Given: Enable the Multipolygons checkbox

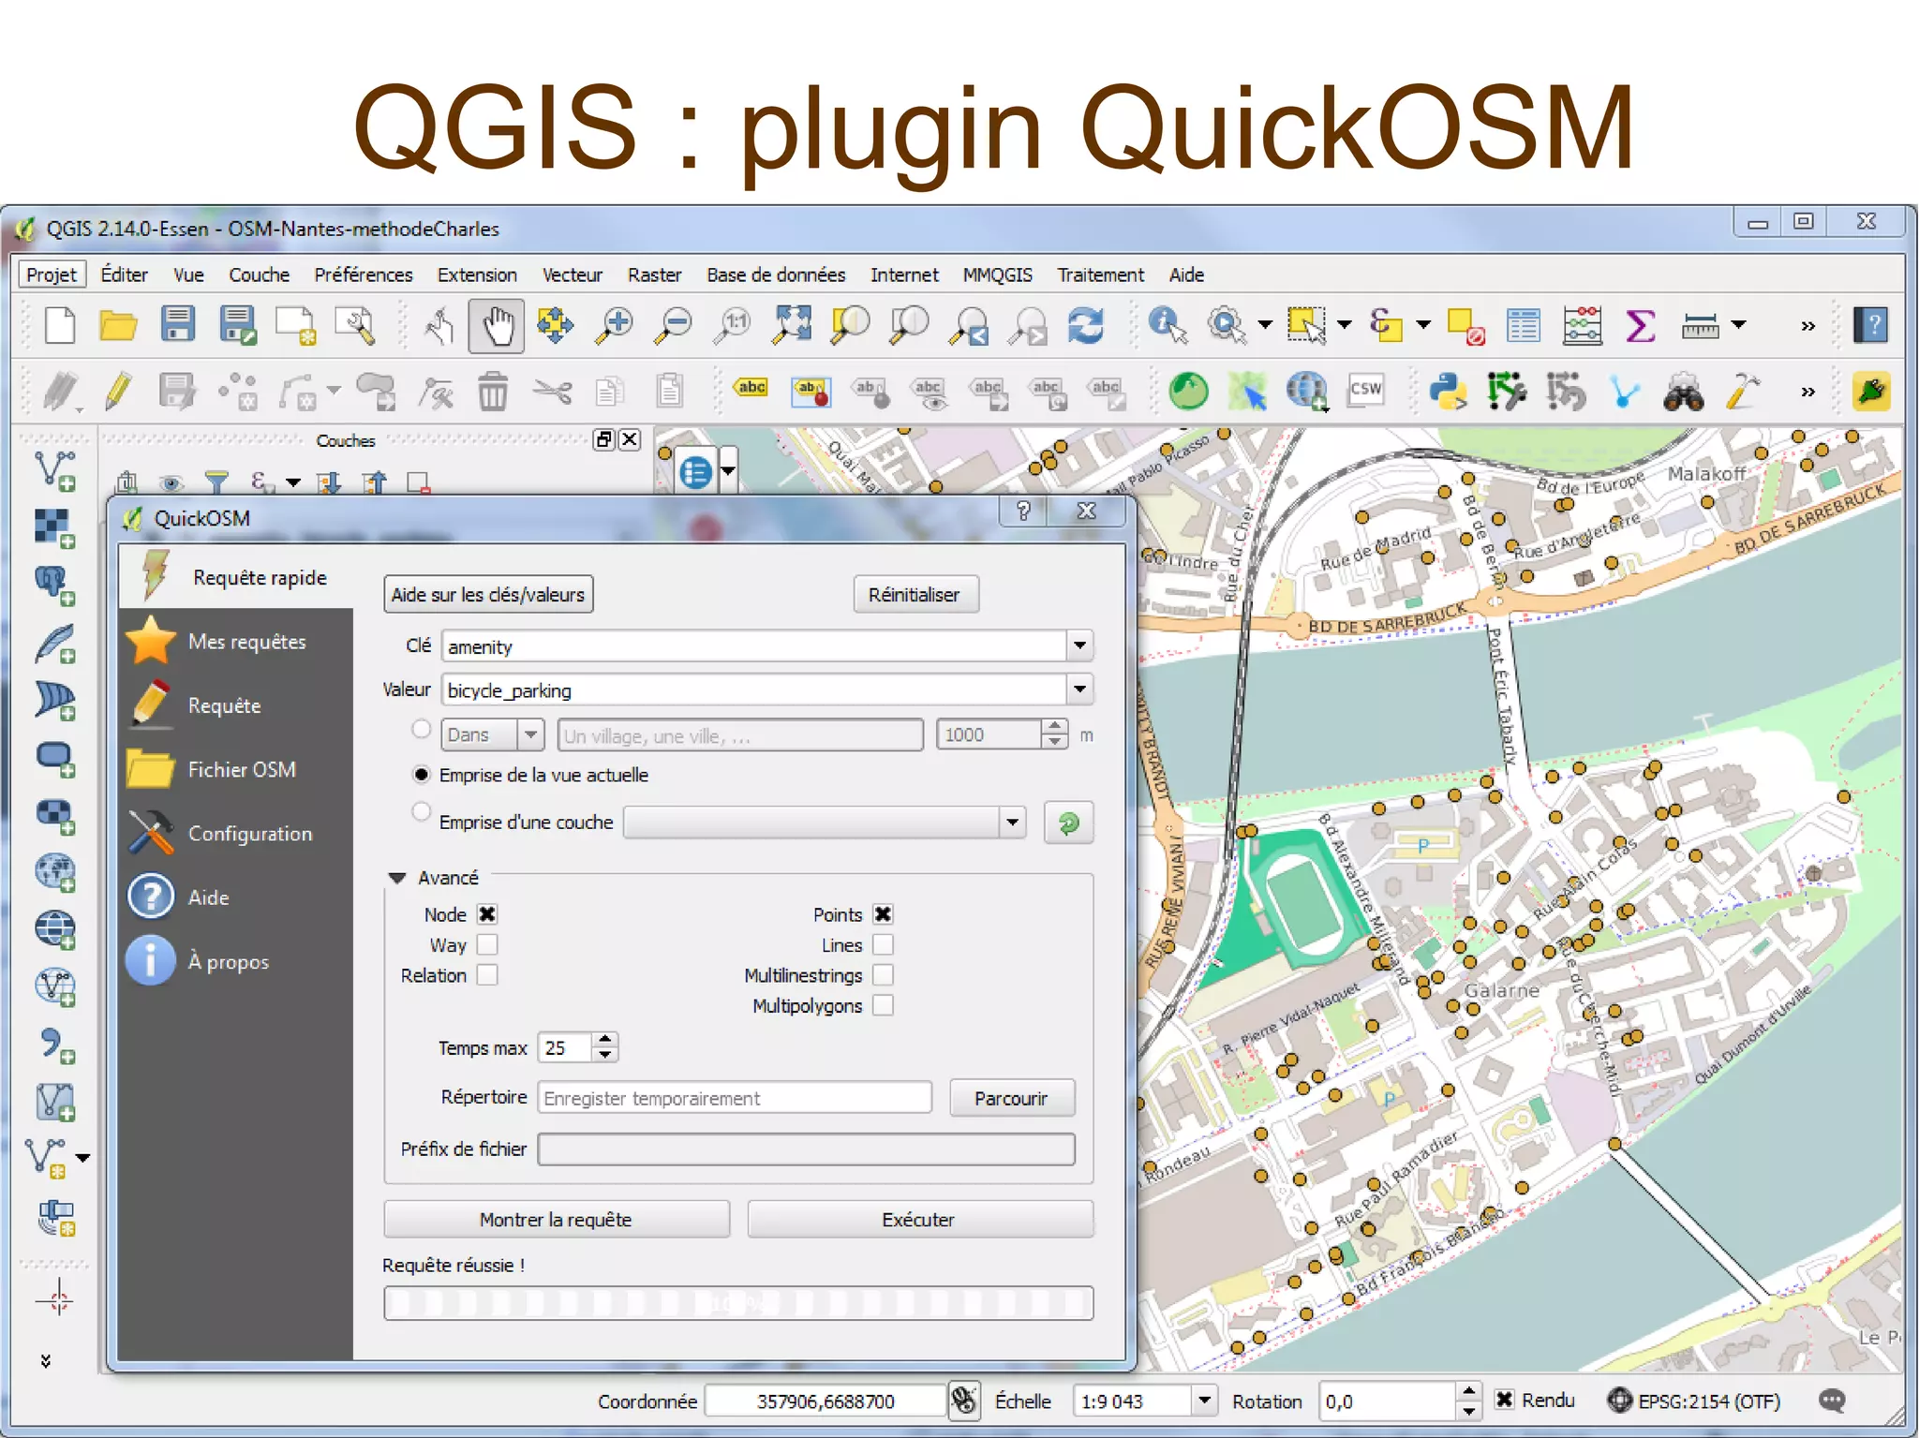Looking at the screenshot, I should tap(883, 1004).
